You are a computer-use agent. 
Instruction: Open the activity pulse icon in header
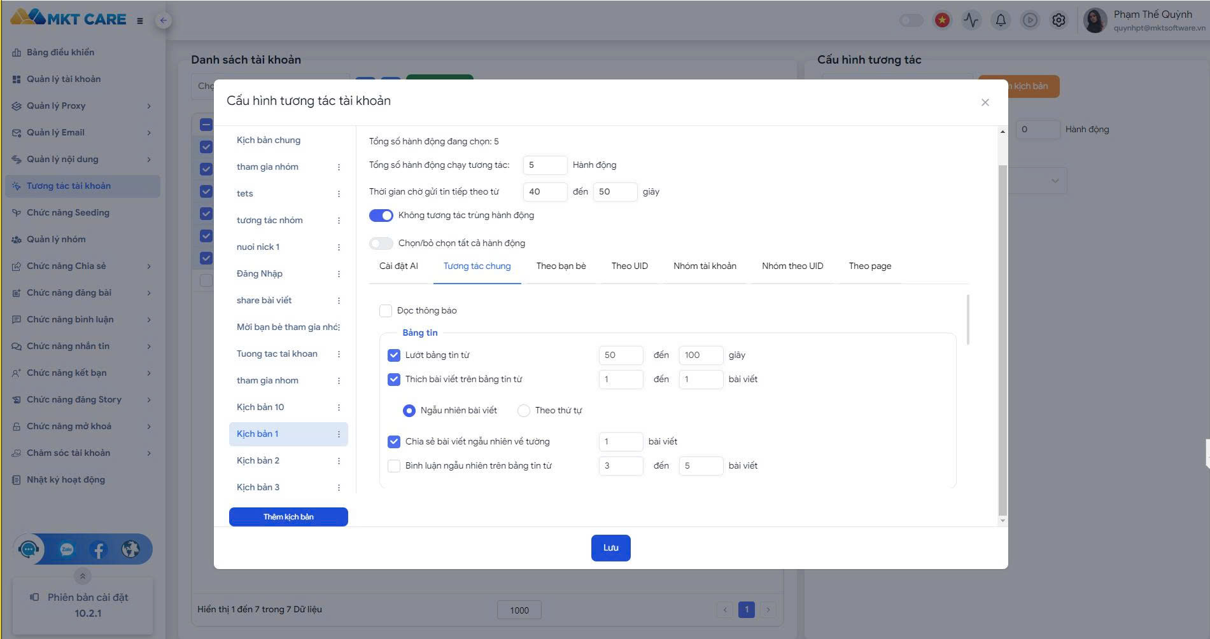[971, 20]
